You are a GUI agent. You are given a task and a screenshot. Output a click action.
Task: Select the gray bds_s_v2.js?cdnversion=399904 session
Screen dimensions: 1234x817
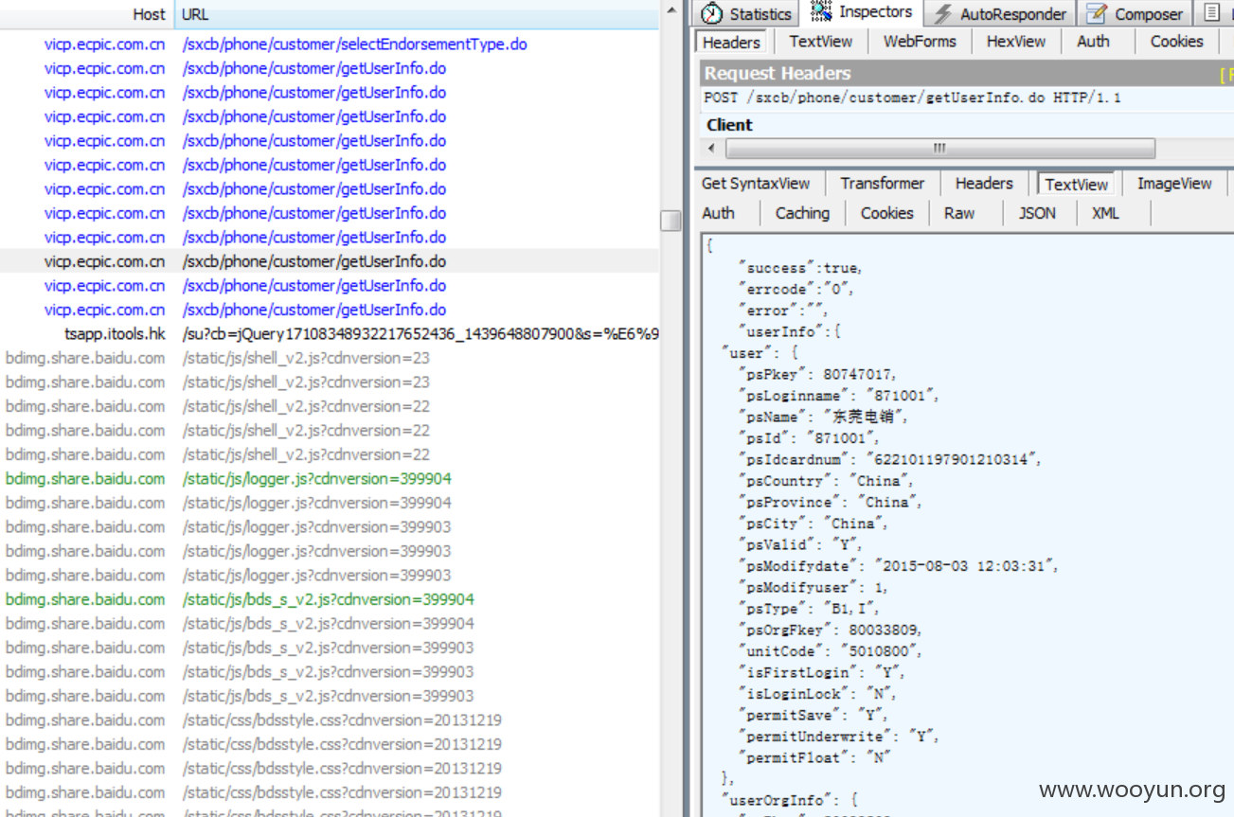[330, 624]
